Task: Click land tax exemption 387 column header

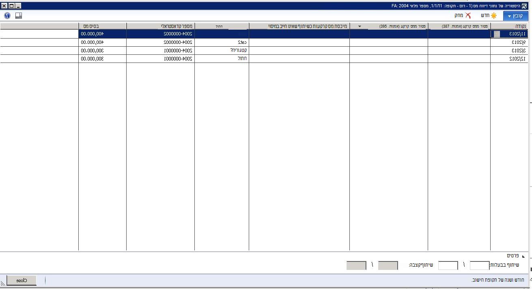Action: (x=459, y=26)
